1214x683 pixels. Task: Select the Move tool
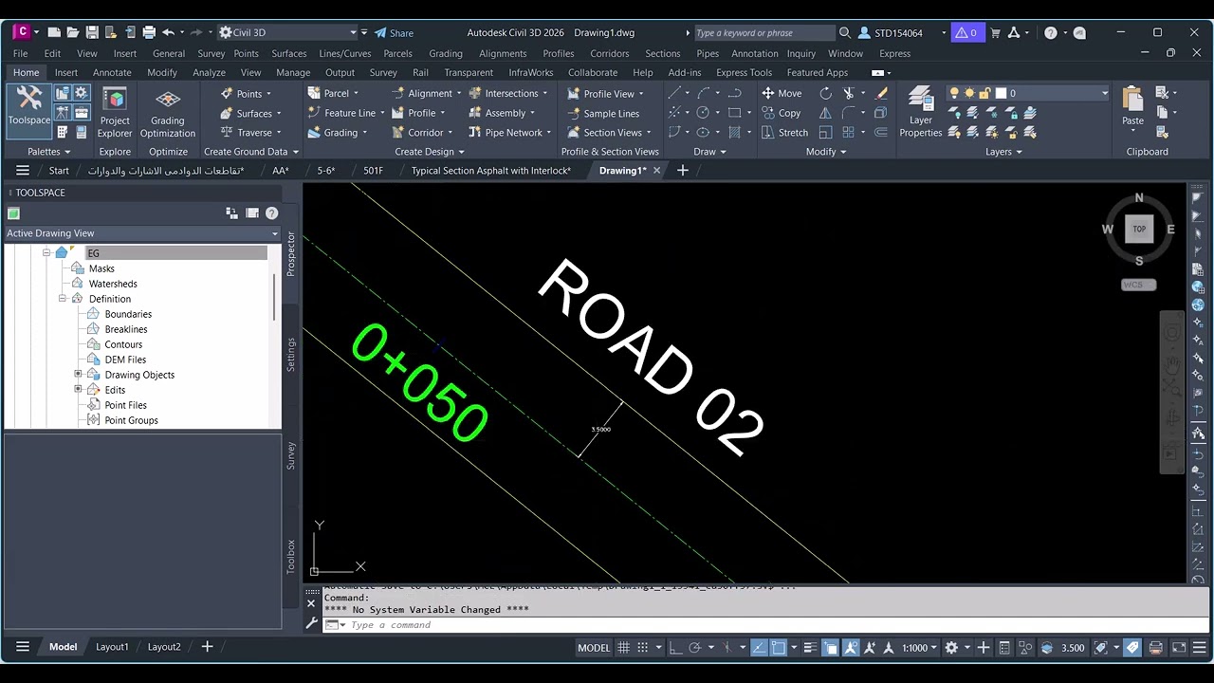tap(782, 93)
